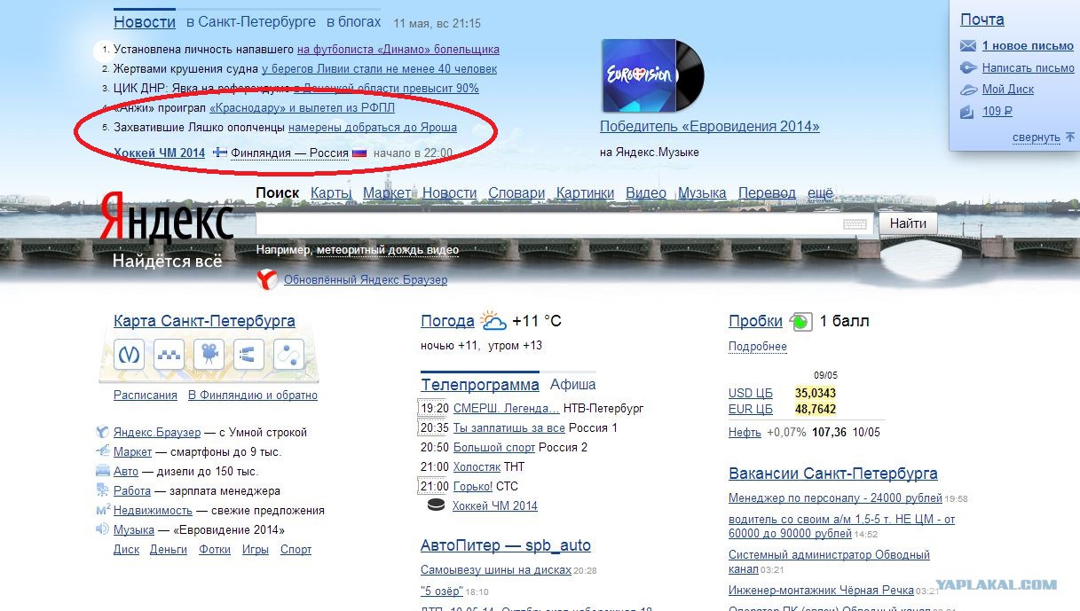
Task: Open the В Финляндию и обратно link
Action: (x=253, y=396)
